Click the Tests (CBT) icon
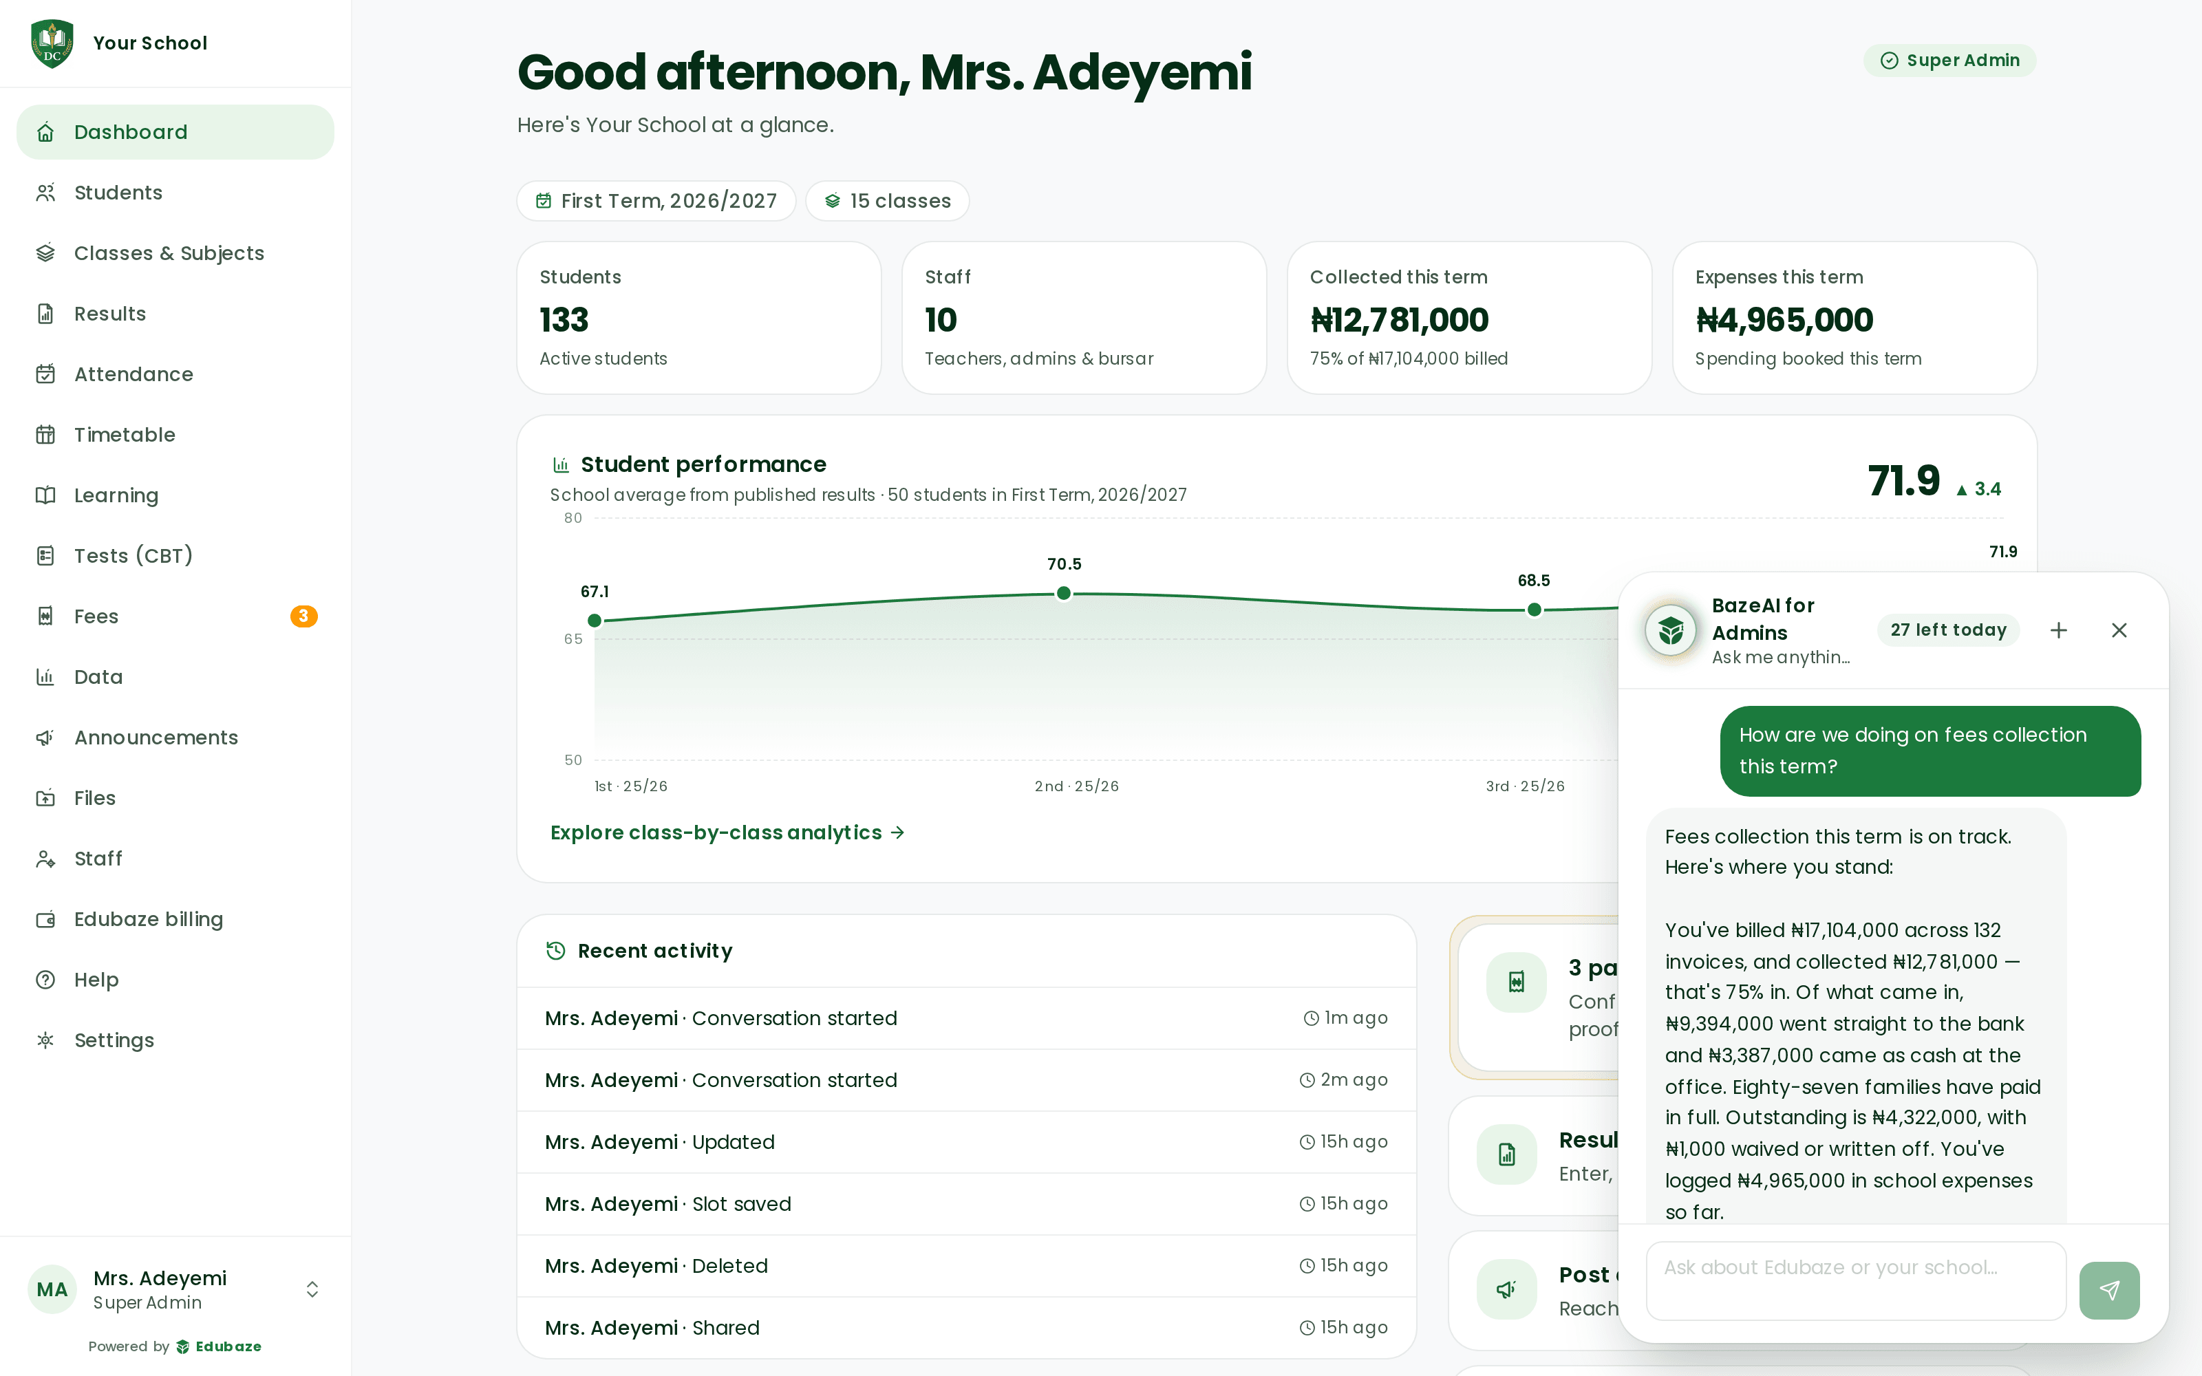This screenshot has height=1376, width=2202. pos(45,556)
